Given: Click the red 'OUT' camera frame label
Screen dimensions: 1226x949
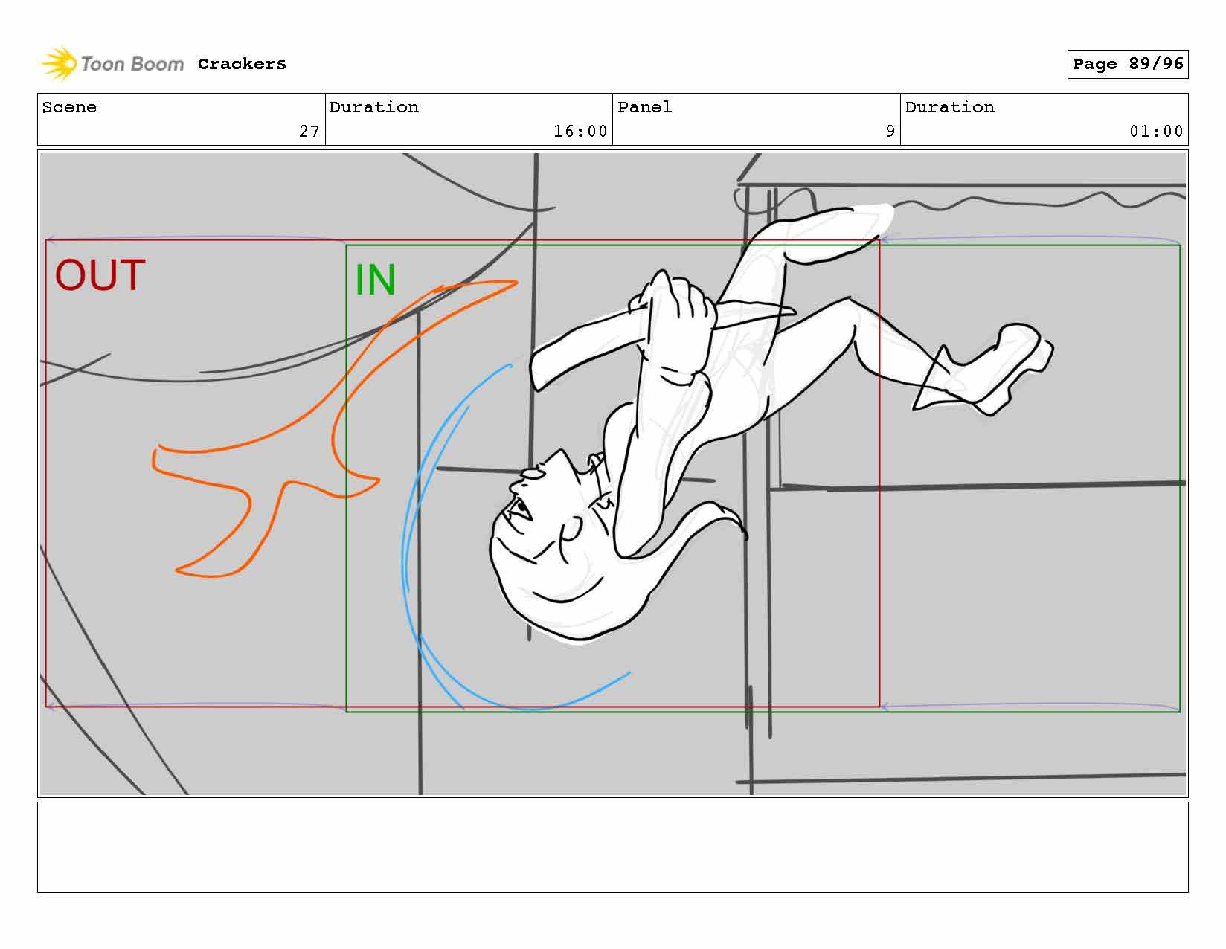Looking at the screenshot, I should [x=100, y=275].
